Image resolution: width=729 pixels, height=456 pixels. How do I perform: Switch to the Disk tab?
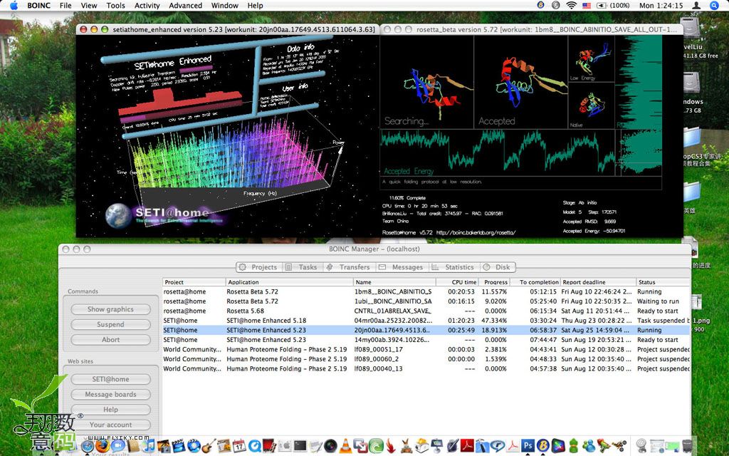(497, 267)
